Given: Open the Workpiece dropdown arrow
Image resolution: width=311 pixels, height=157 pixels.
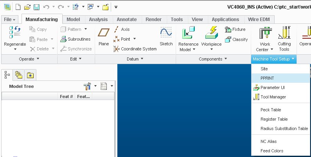Looking at the screenshot, I should 211,50.
